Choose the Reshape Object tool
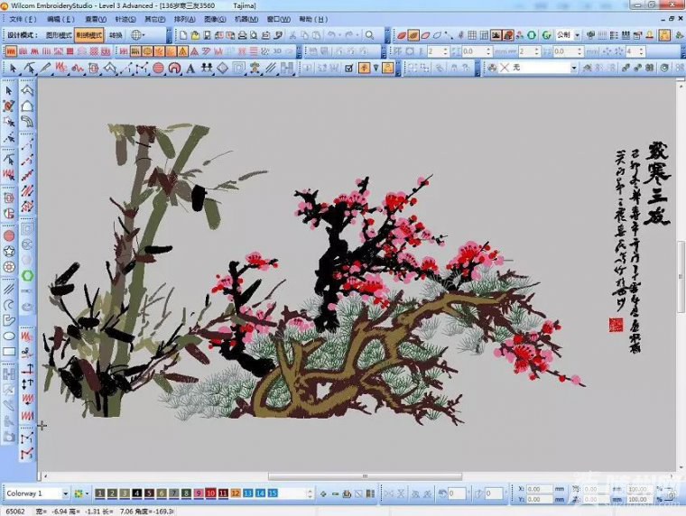The width and height of the screenshot is (686, 516). (x=29, y=68)
